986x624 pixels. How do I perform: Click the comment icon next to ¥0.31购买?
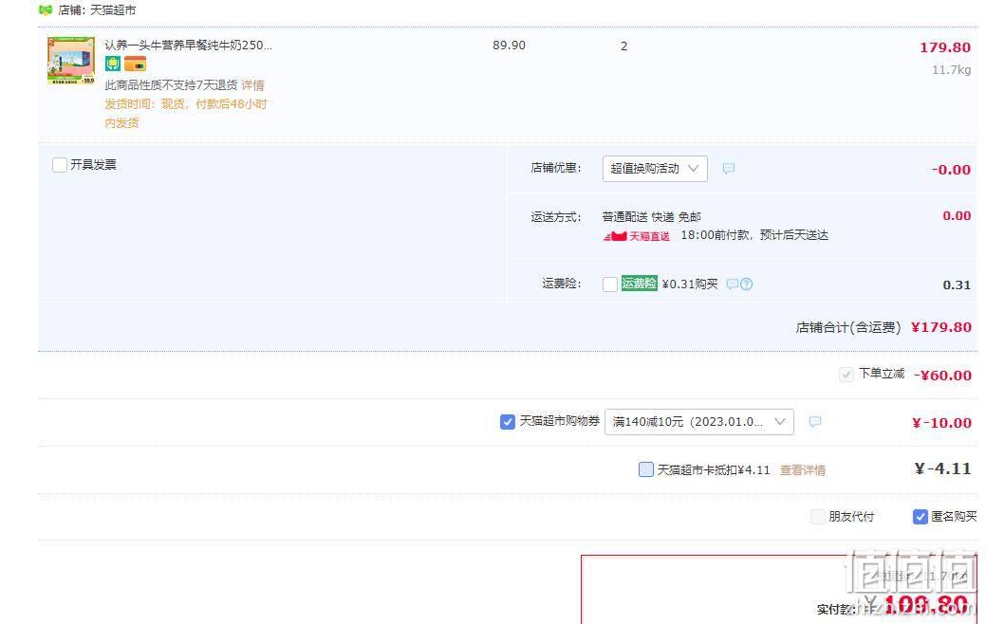coord(732,284)
